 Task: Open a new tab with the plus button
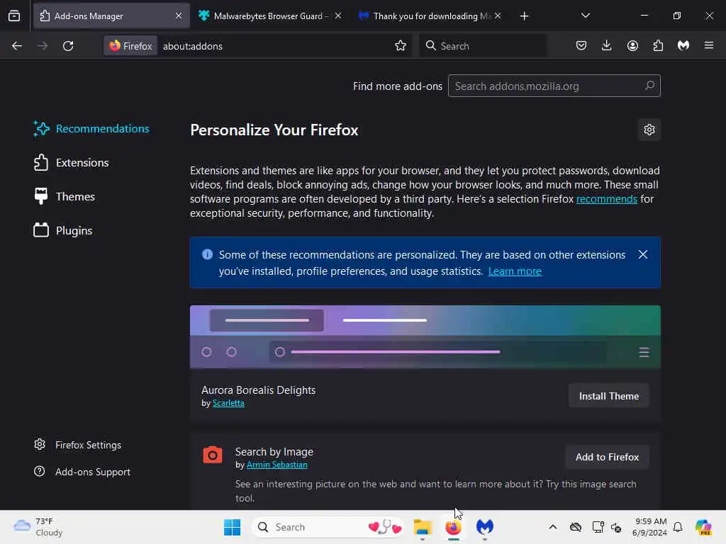524,16
